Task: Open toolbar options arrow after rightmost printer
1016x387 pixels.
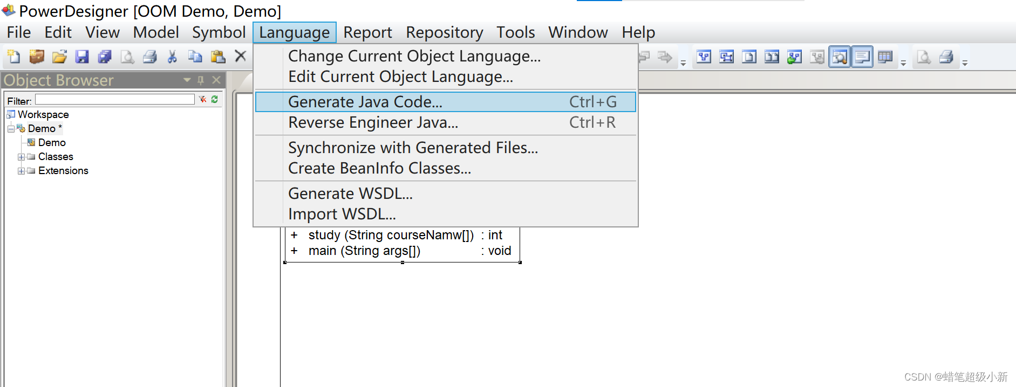Action: [965, 63]
